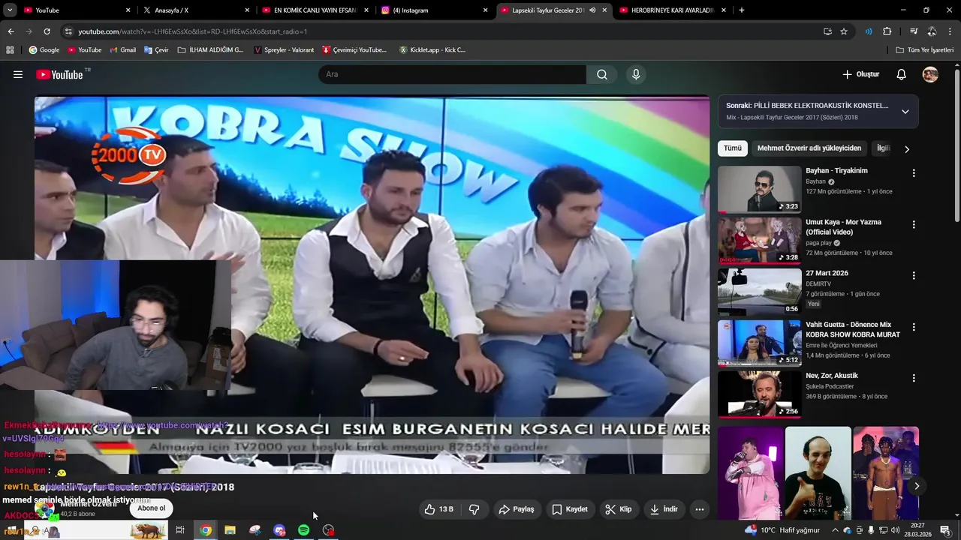The image size is (961, 540).
Task: Open Tüm Yer İşaretleri bookmarks folder
Action: pyautogui.click(x=924, y=50)
